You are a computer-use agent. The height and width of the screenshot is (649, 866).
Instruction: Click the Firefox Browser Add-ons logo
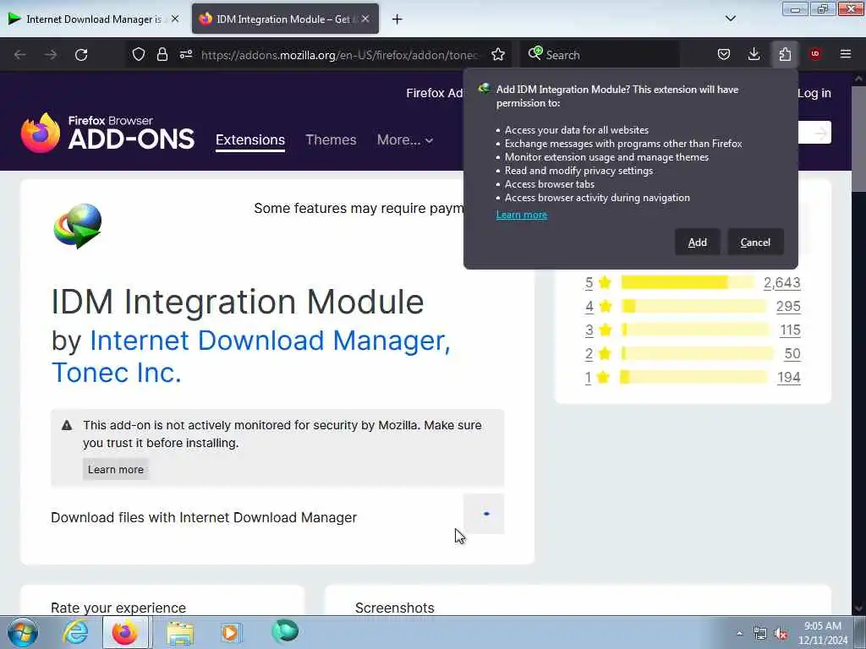pos(107,133)
